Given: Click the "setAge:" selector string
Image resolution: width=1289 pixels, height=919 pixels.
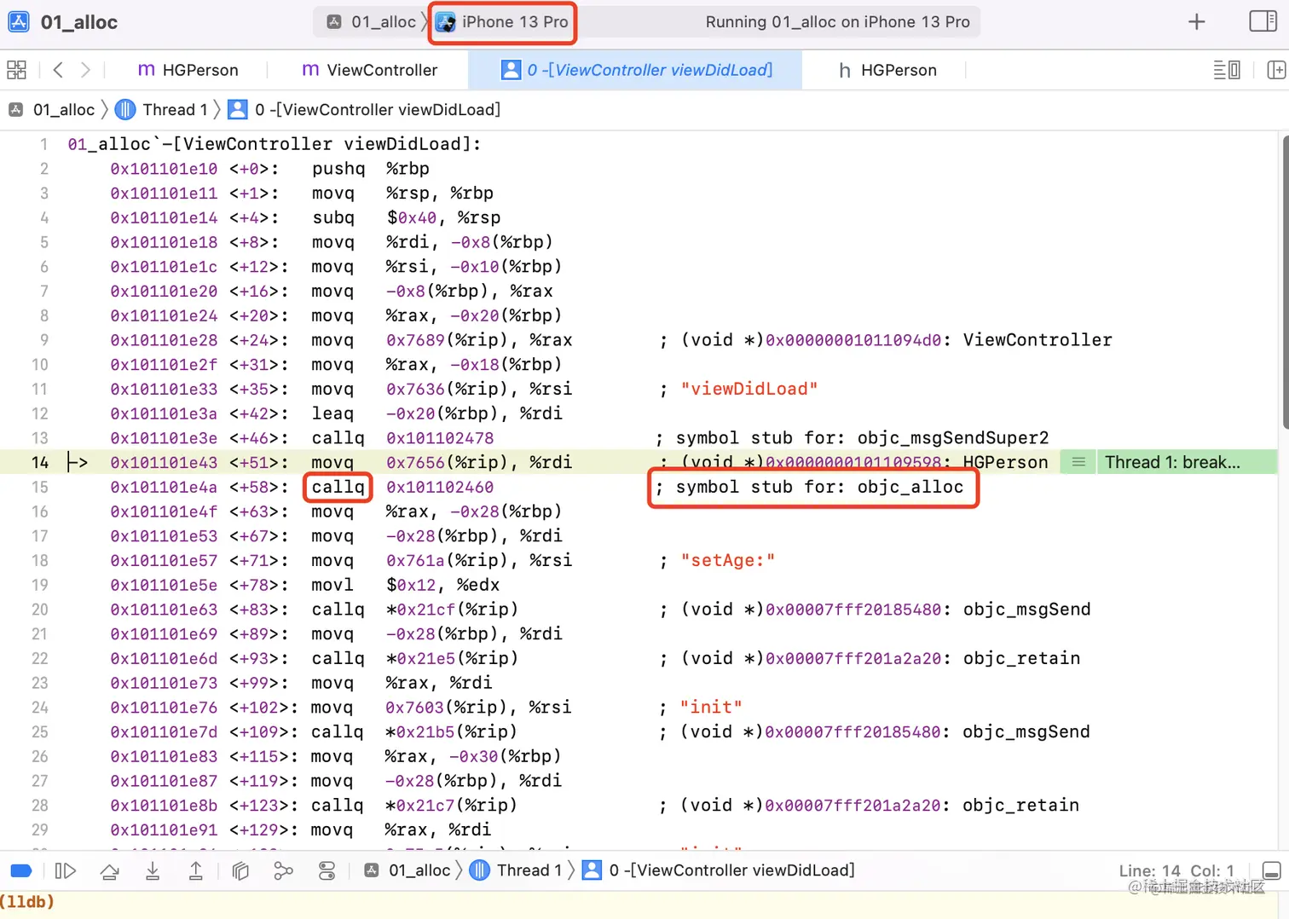Looking at the screenshot, I should pos(728,560).
